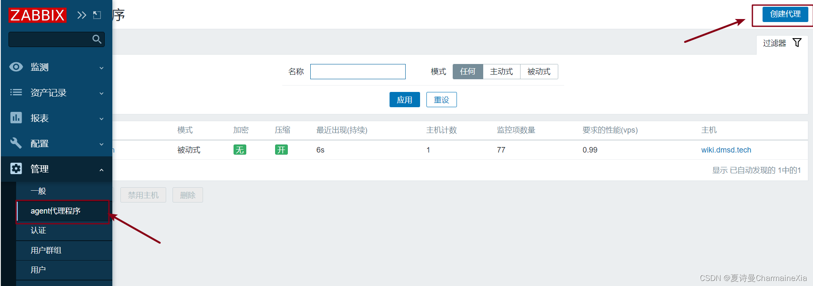Expand the 资产记录 menu chevron
813x286 pixels.
tap(102, 93)
